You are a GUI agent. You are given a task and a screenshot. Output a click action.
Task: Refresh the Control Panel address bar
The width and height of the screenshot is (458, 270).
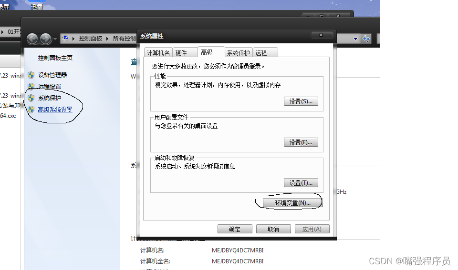(x=366, y=39)
